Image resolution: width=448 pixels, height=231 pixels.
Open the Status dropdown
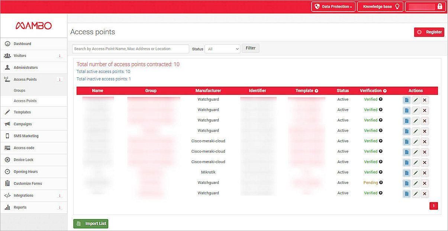(222, 48)
